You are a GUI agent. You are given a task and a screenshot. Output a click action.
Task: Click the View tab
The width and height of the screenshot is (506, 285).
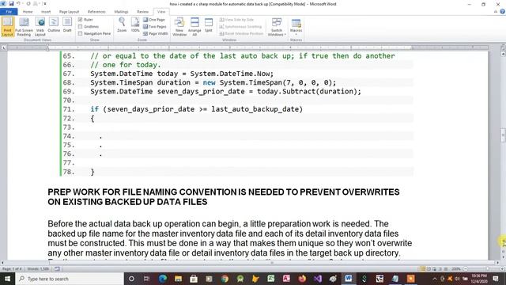click(161, 12)
